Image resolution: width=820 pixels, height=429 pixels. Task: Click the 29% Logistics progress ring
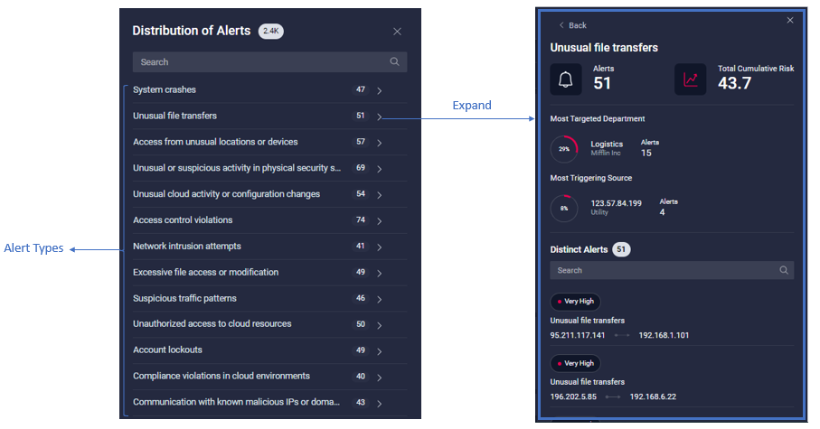pos(564,149)
